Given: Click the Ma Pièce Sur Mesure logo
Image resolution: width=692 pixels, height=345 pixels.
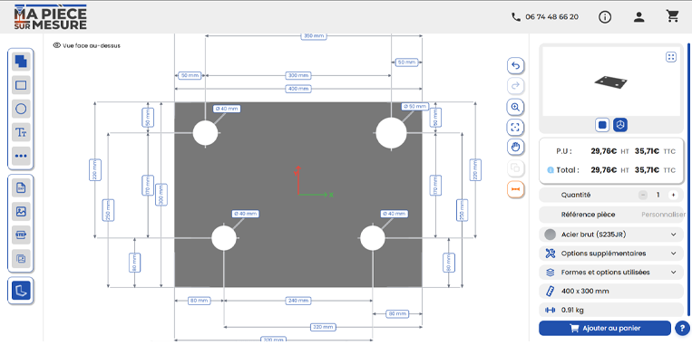Looking at the screenshot, I should (x=50, y=17).
